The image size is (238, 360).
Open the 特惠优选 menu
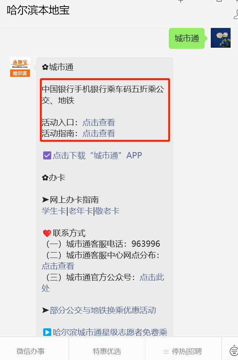107,351
